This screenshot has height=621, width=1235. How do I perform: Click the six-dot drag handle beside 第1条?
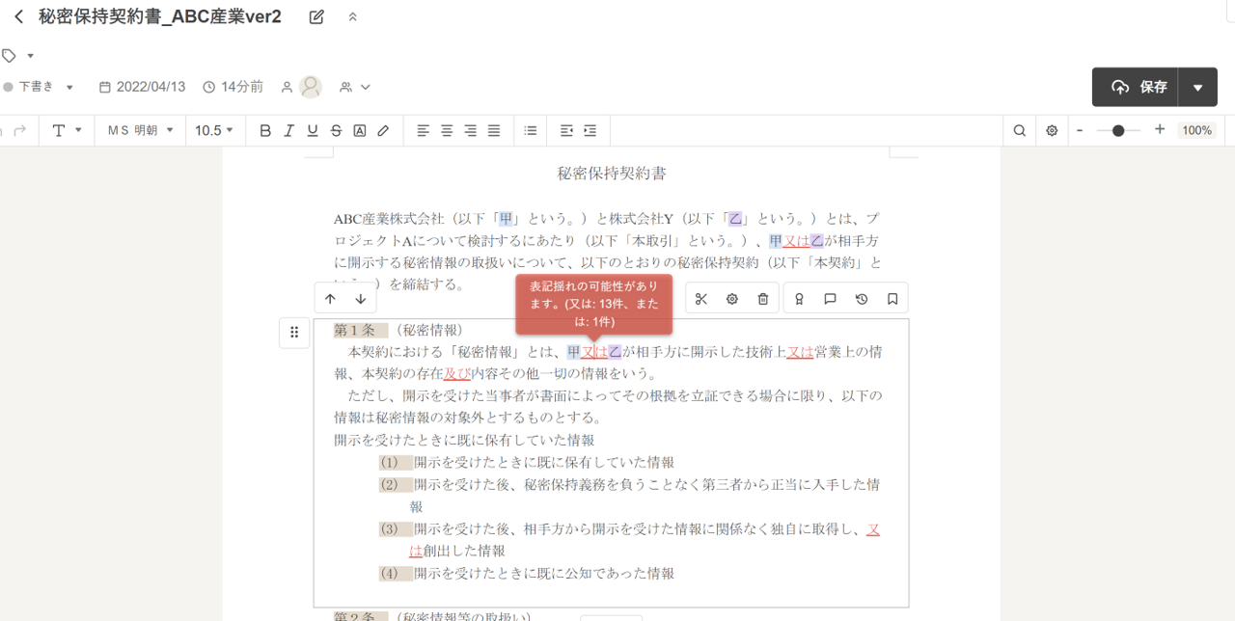(x=294, y=332)
